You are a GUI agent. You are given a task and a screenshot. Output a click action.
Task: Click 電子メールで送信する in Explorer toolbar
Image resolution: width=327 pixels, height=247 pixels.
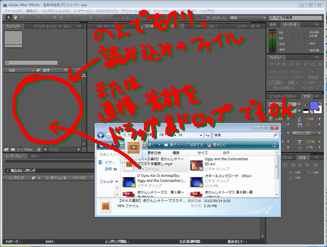(x=184, y=145)
